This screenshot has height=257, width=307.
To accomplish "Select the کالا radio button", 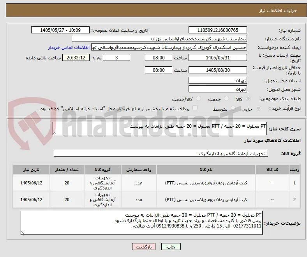I will click(x=248, y=99).
